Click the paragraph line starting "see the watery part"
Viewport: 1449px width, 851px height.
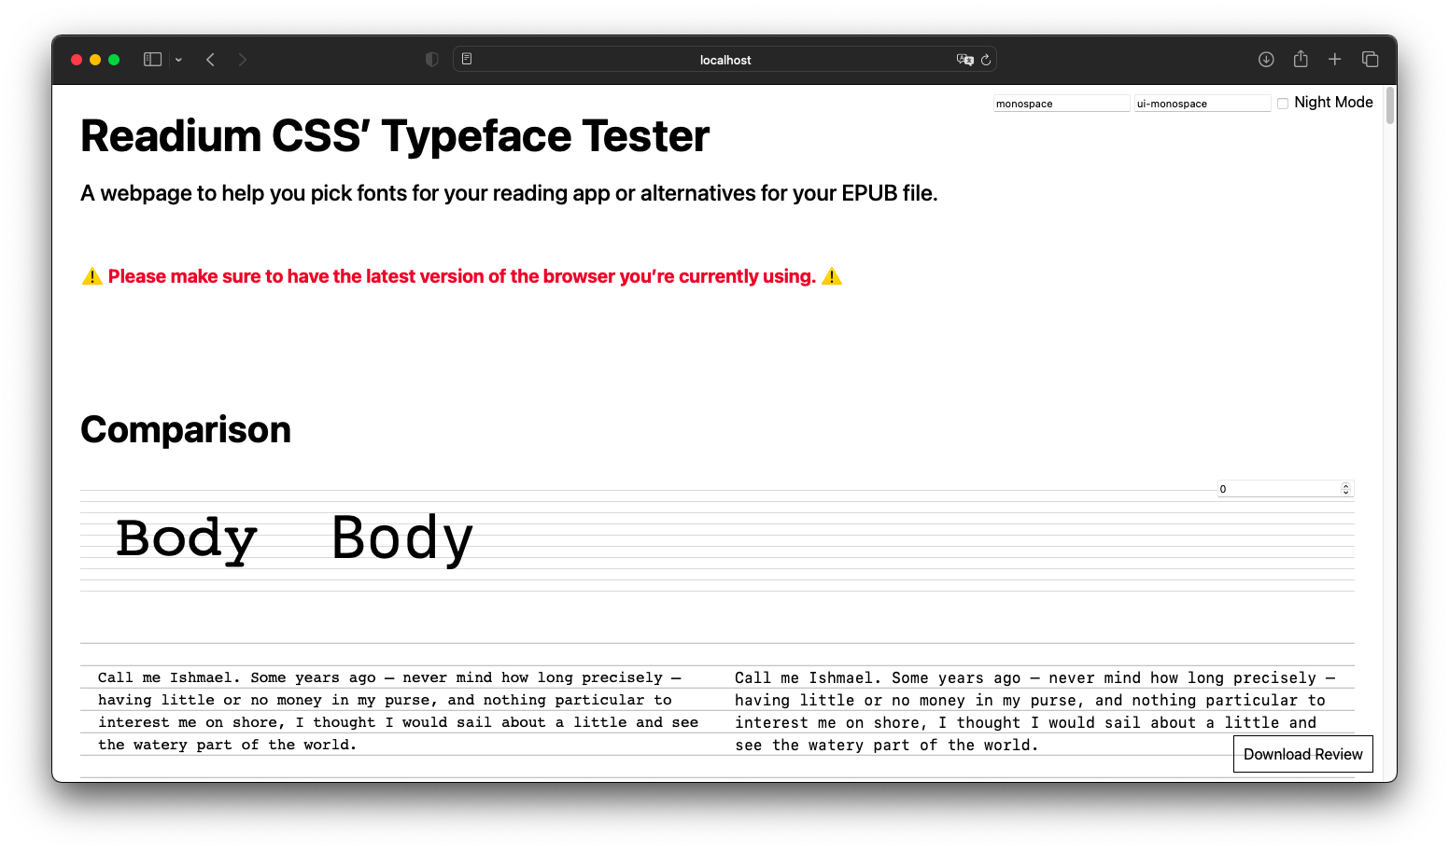pyautogui.click(x=886, y=745)
